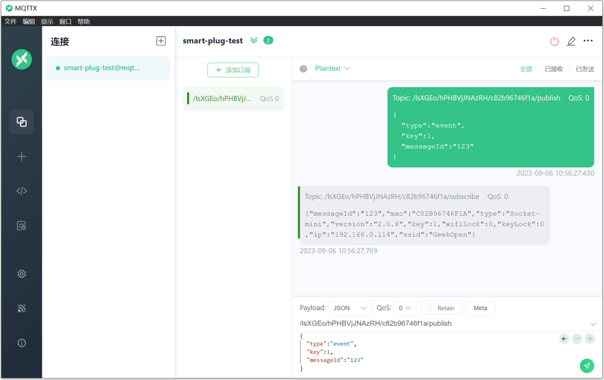Open the Plaintext display format dropdown
Viewport: 604px width, 380px height.
click(x=332, y=69)
